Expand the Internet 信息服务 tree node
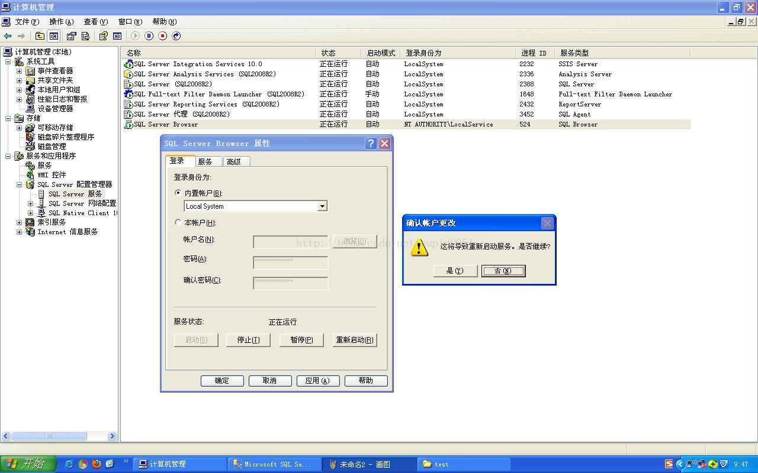 coord(20,232)
